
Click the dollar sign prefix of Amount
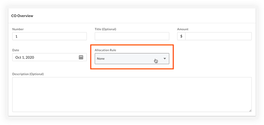[181, 36]
